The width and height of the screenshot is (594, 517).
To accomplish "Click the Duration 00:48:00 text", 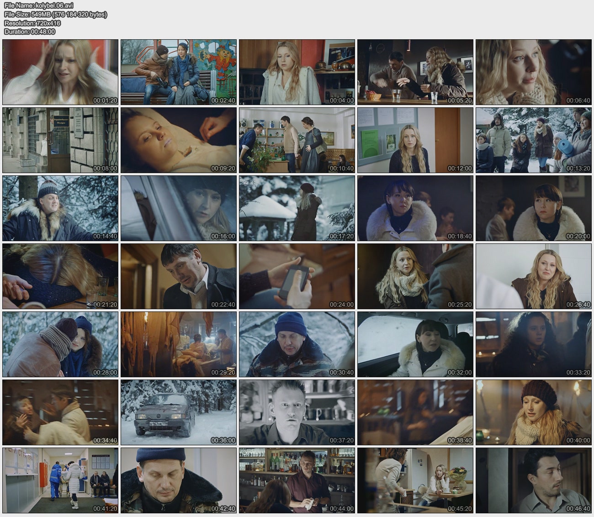I will (x=30, y=32).
